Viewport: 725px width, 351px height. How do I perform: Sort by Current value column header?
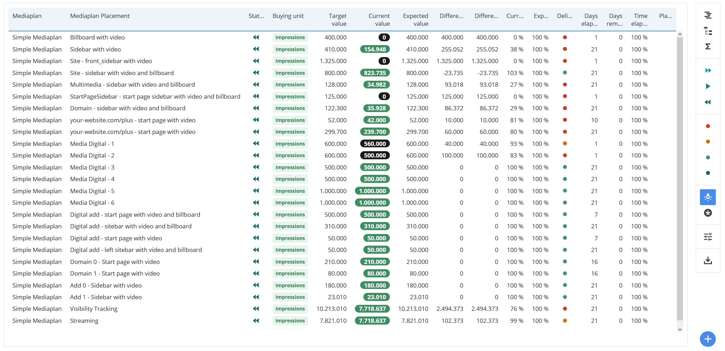379,20
